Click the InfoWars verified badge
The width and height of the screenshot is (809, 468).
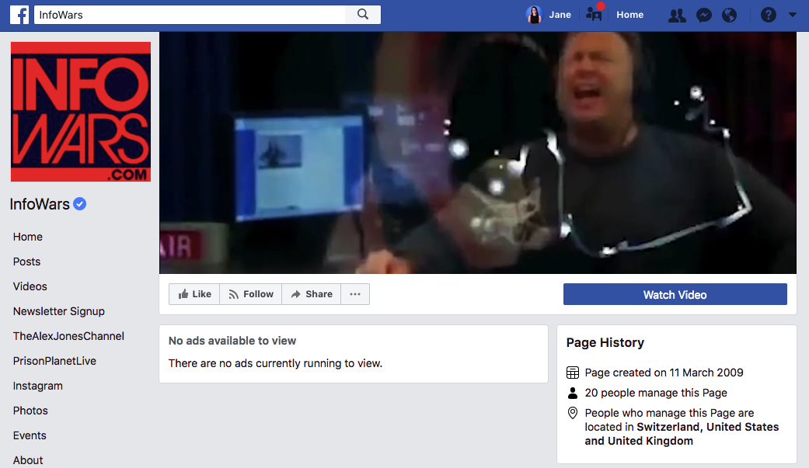point(79,204)
